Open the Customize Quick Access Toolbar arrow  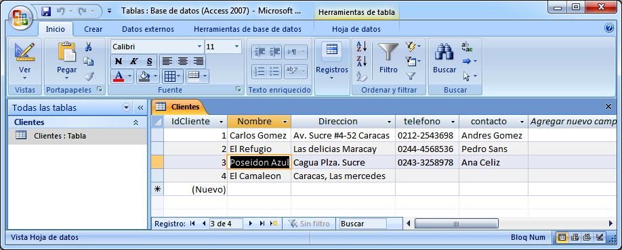pyautogui.click(x=110, y=11)
